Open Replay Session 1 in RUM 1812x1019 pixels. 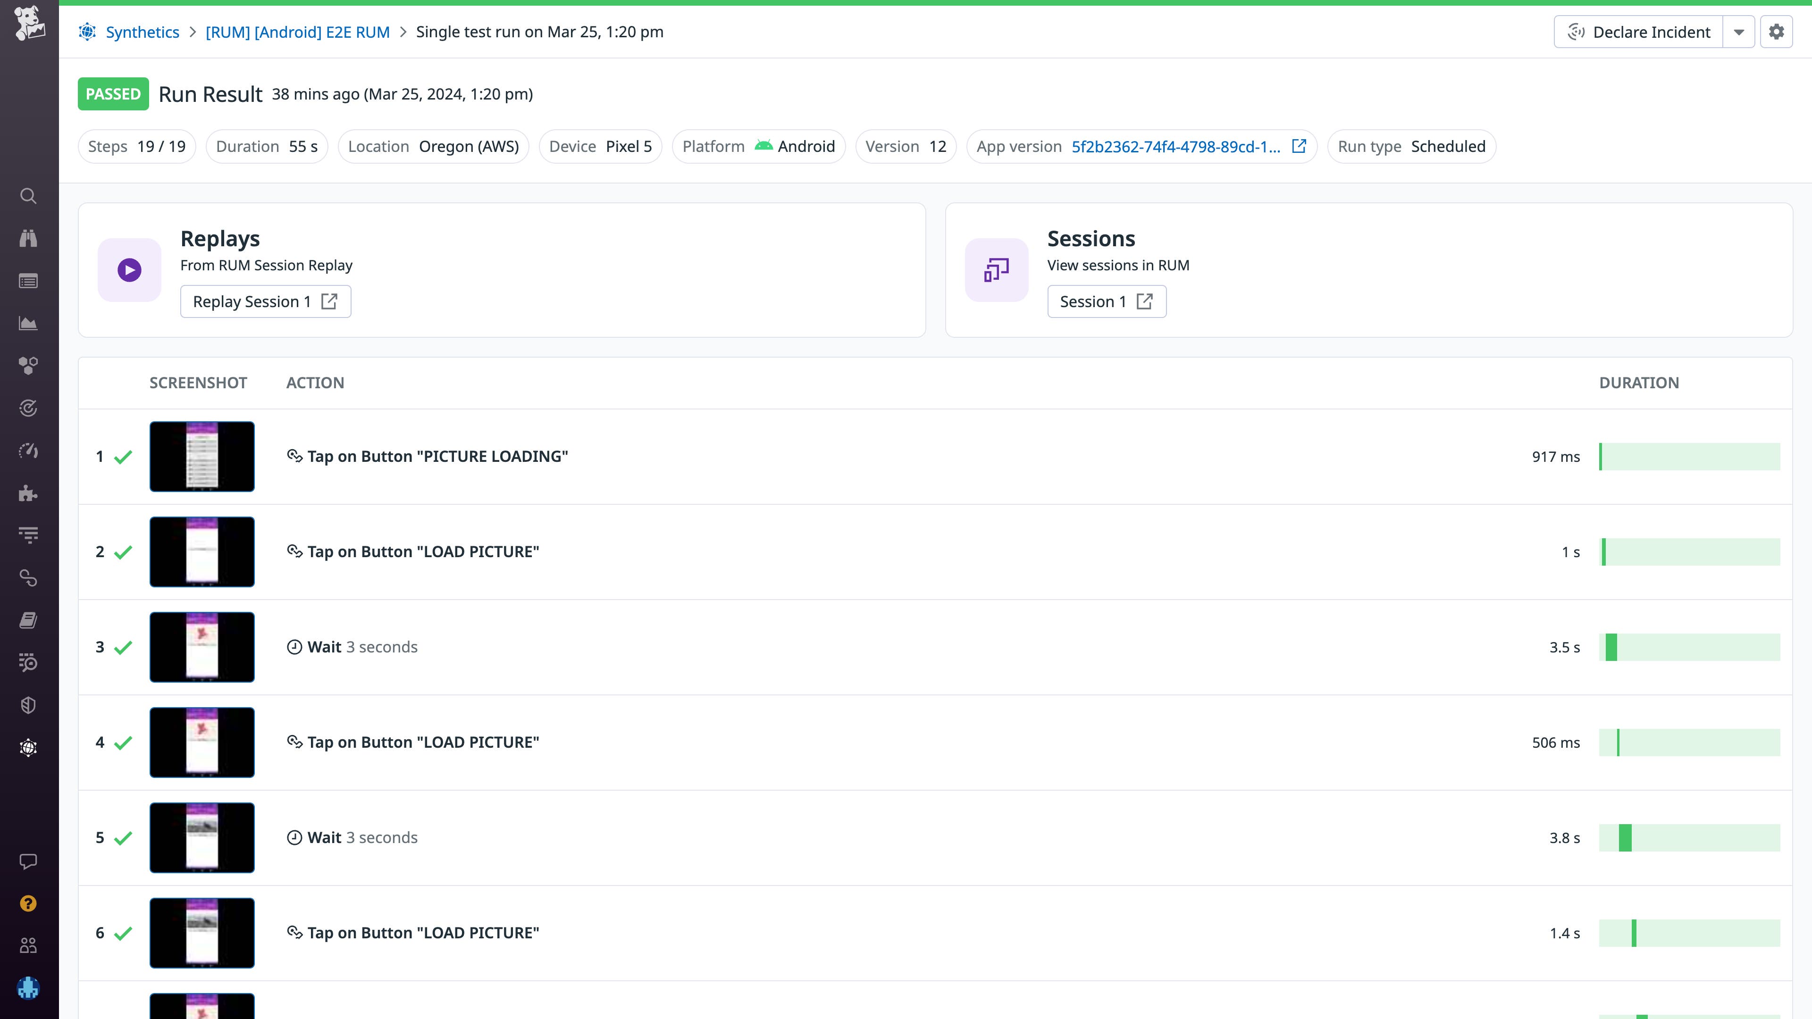(x=265, y=301)
